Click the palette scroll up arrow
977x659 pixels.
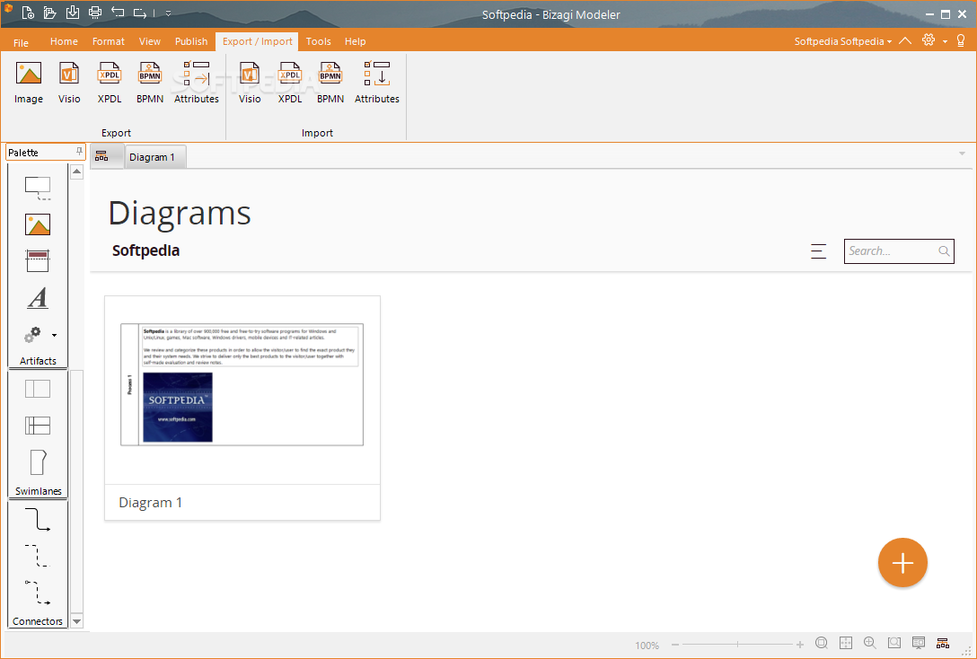point(76,171)
